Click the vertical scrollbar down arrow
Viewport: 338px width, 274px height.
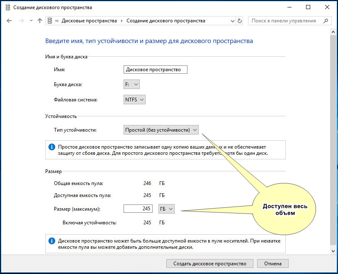[333, 251]
